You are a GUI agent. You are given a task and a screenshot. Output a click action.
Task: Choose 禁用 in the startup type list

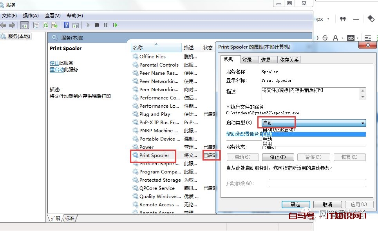(268, 144)
